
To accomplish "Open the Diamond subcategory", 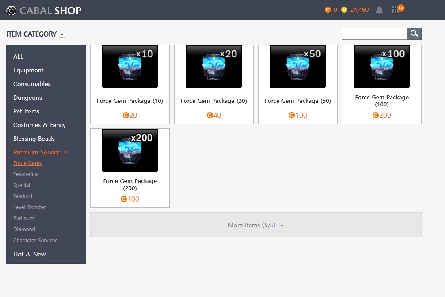I will [x=24, y=229].
